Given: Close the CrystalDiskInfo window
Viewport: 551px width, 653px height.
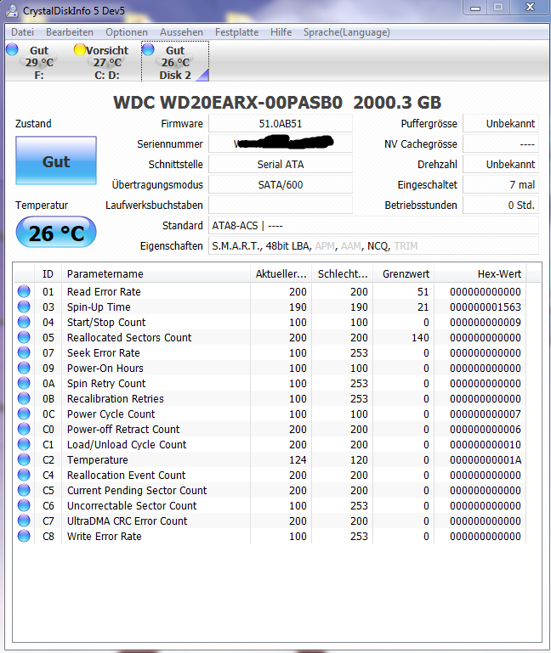Looking at the screenshot, I should (530, 7).
